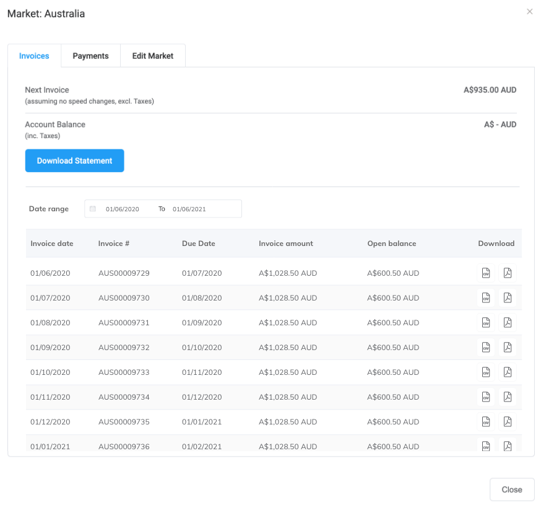Download PDF for invoice AUS00009731
The image size is (541, 505).
coord(507,323)
